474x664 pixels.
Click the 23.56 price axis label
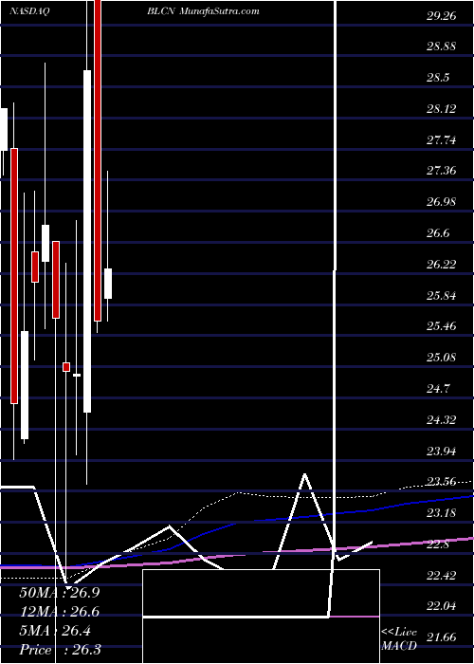click(441, 482)
